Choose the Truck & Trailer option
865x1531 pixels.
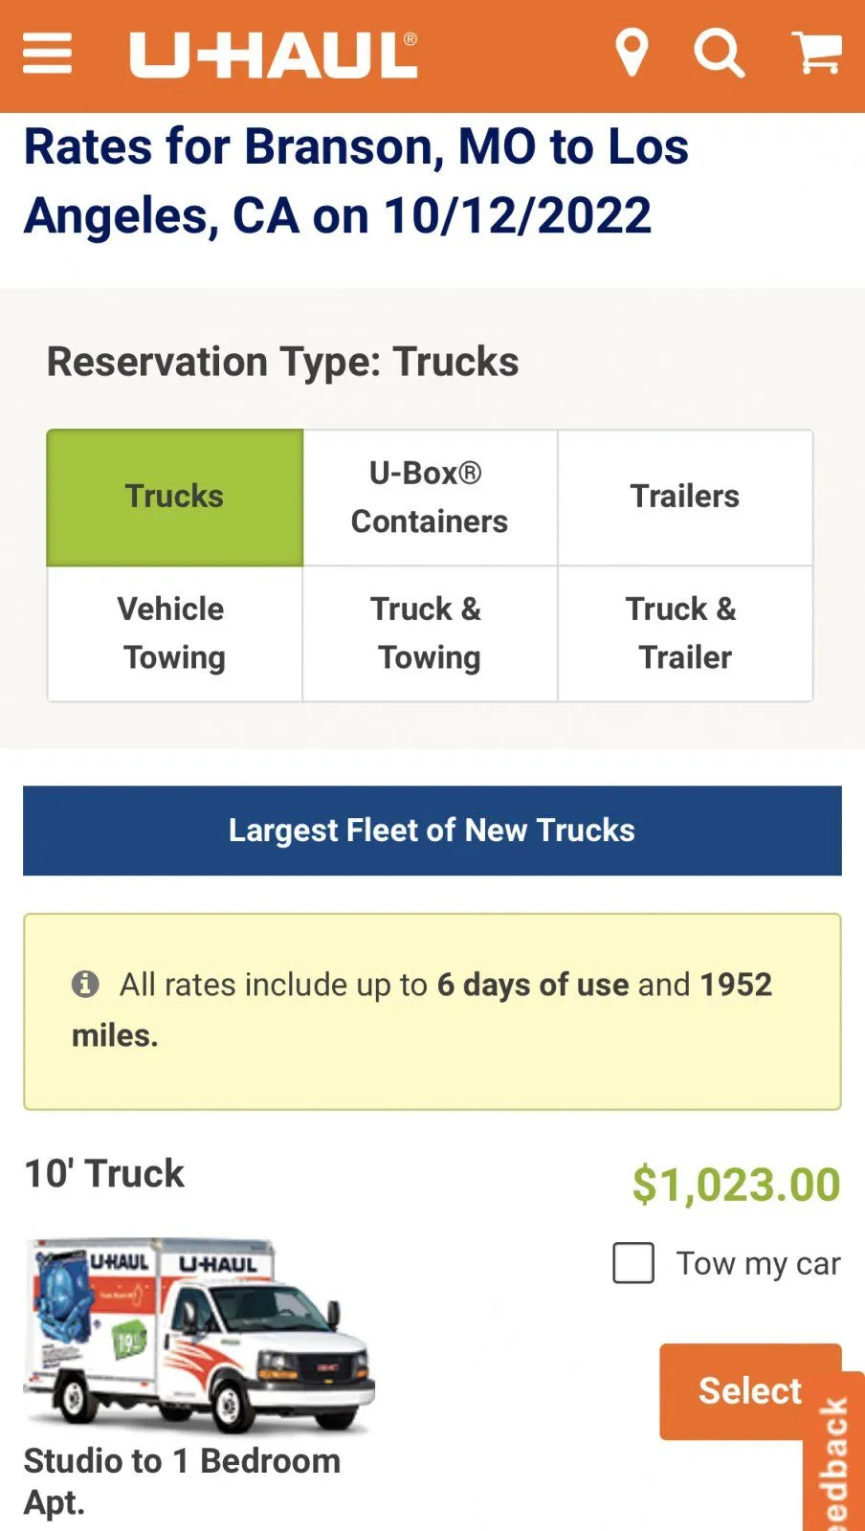click(x=685, y=633)
